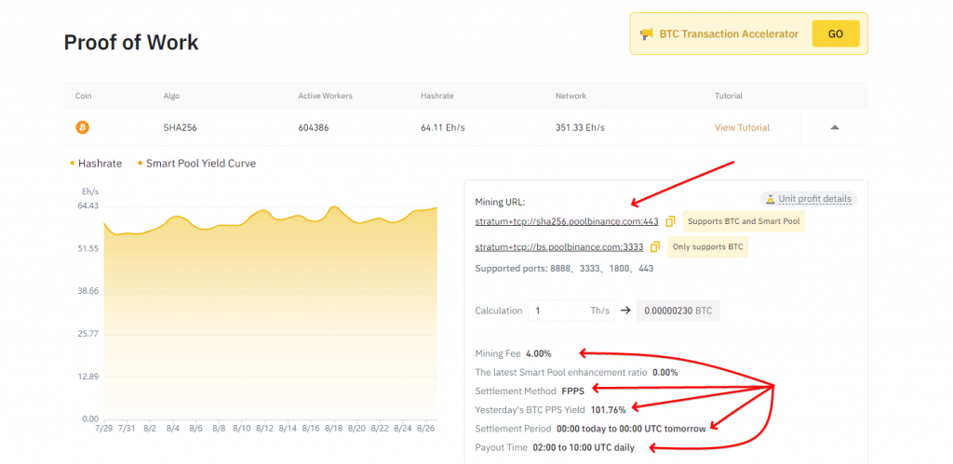Click the 351.33 Eh/s network value
This screenshot has width=953, height=464.
pos(580,127)
